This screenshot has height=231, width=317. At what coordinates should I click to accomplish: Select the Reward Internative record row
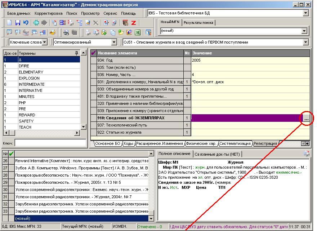(x=82, y=161)
